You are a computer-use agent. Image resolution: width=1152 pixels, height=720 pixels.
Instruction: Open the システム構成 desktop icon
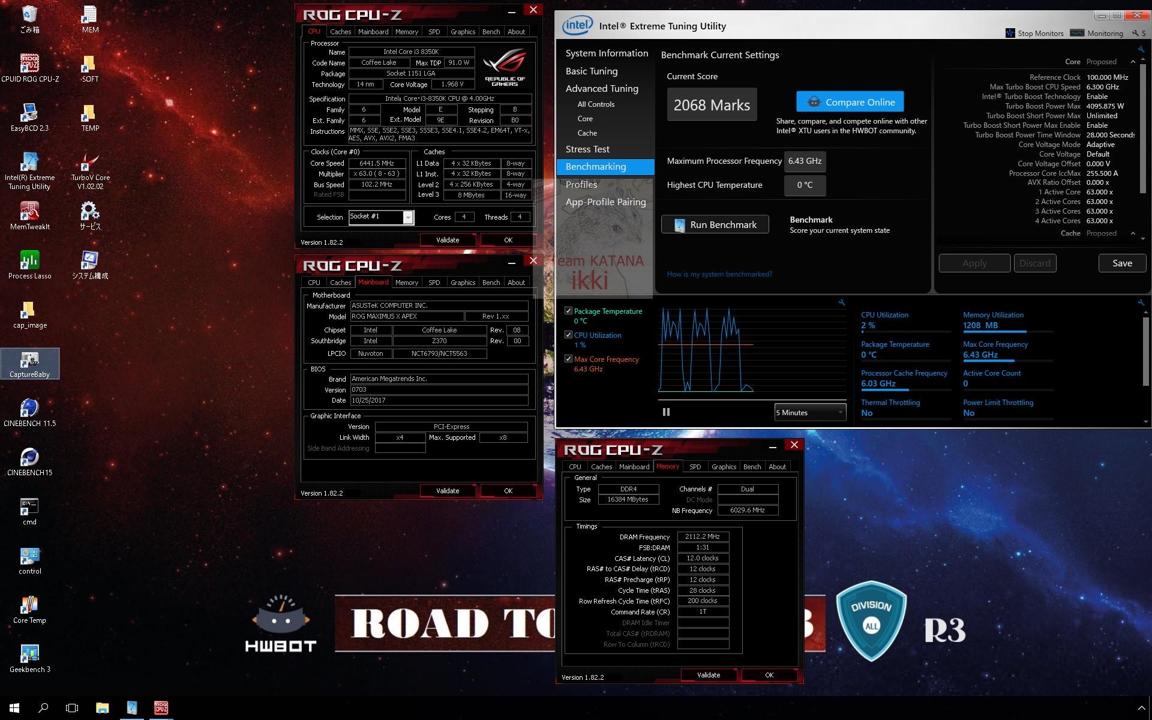(90, 265)
